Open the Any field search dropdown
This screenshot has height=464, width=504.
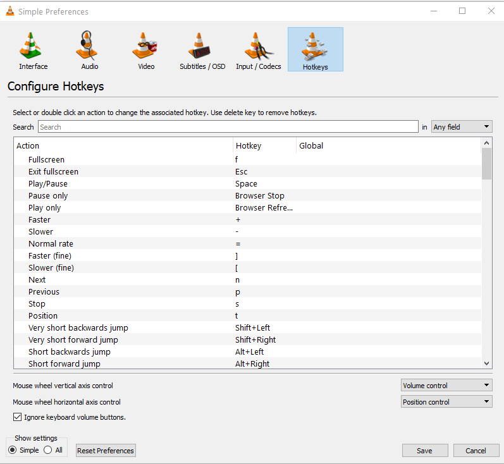pos(462,127)
